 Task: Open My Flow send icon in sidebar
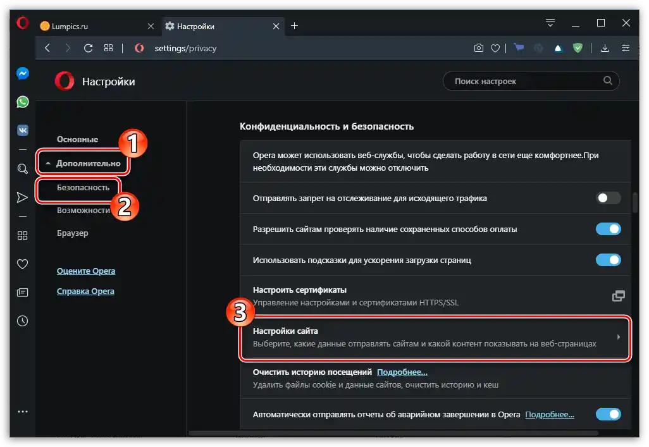pyautogui.click(x=22, y=197)
